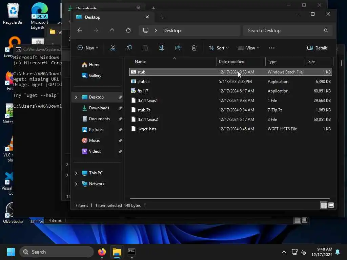The height and width of the screenshot is (260, 347).
Task: Open the Sort dropdown menu
Action: [219, 48]
